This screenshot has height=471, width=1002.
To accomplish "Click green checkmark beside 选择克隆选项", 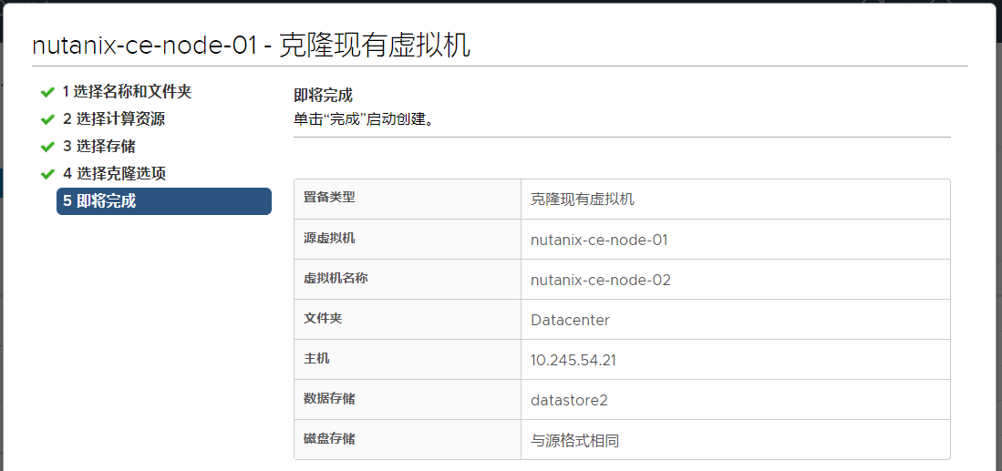I will (x=47, y=174).
